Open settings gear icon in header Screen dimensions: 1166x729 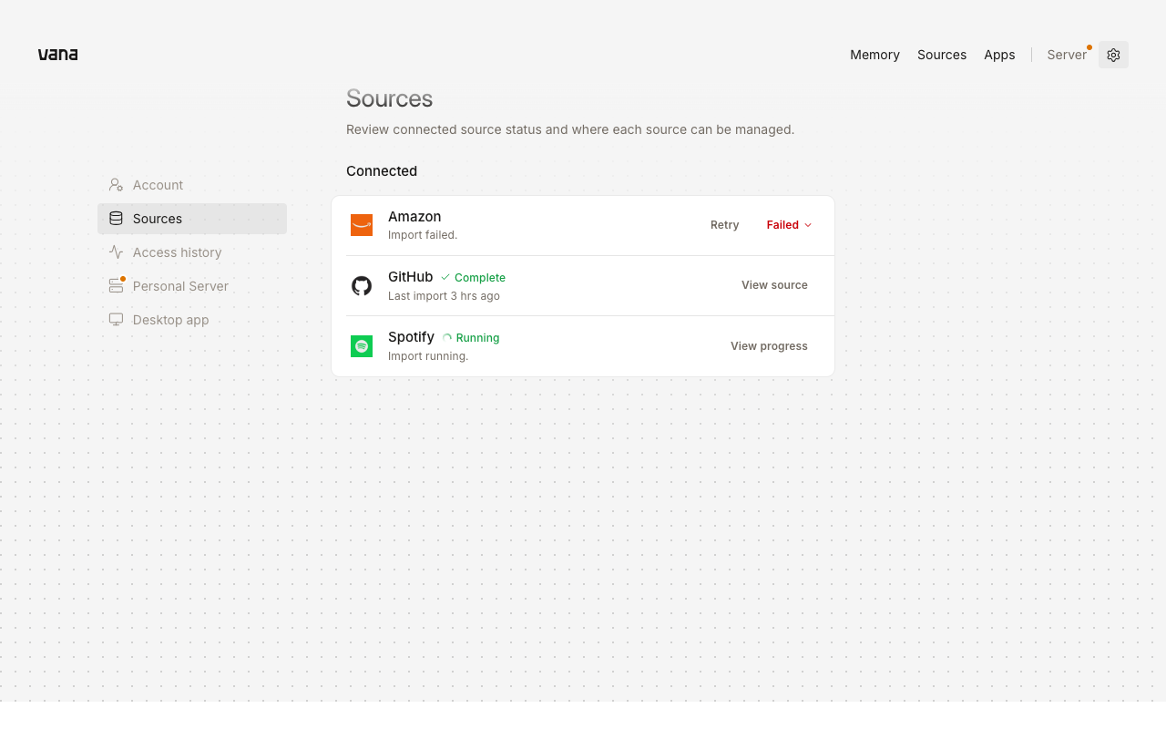click(1113, 55)
